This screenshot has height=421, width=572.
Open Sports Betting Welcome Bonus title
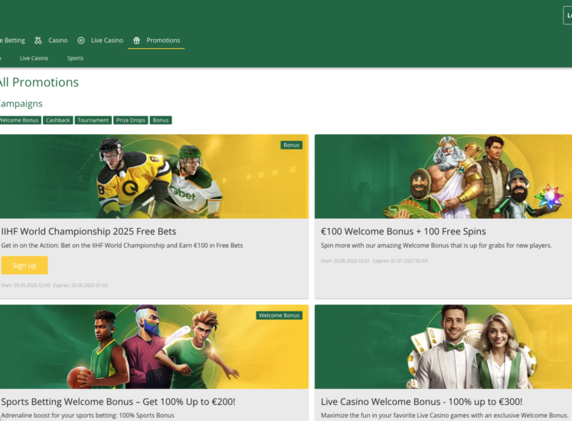pyautogui.click(x=118, y=402)
